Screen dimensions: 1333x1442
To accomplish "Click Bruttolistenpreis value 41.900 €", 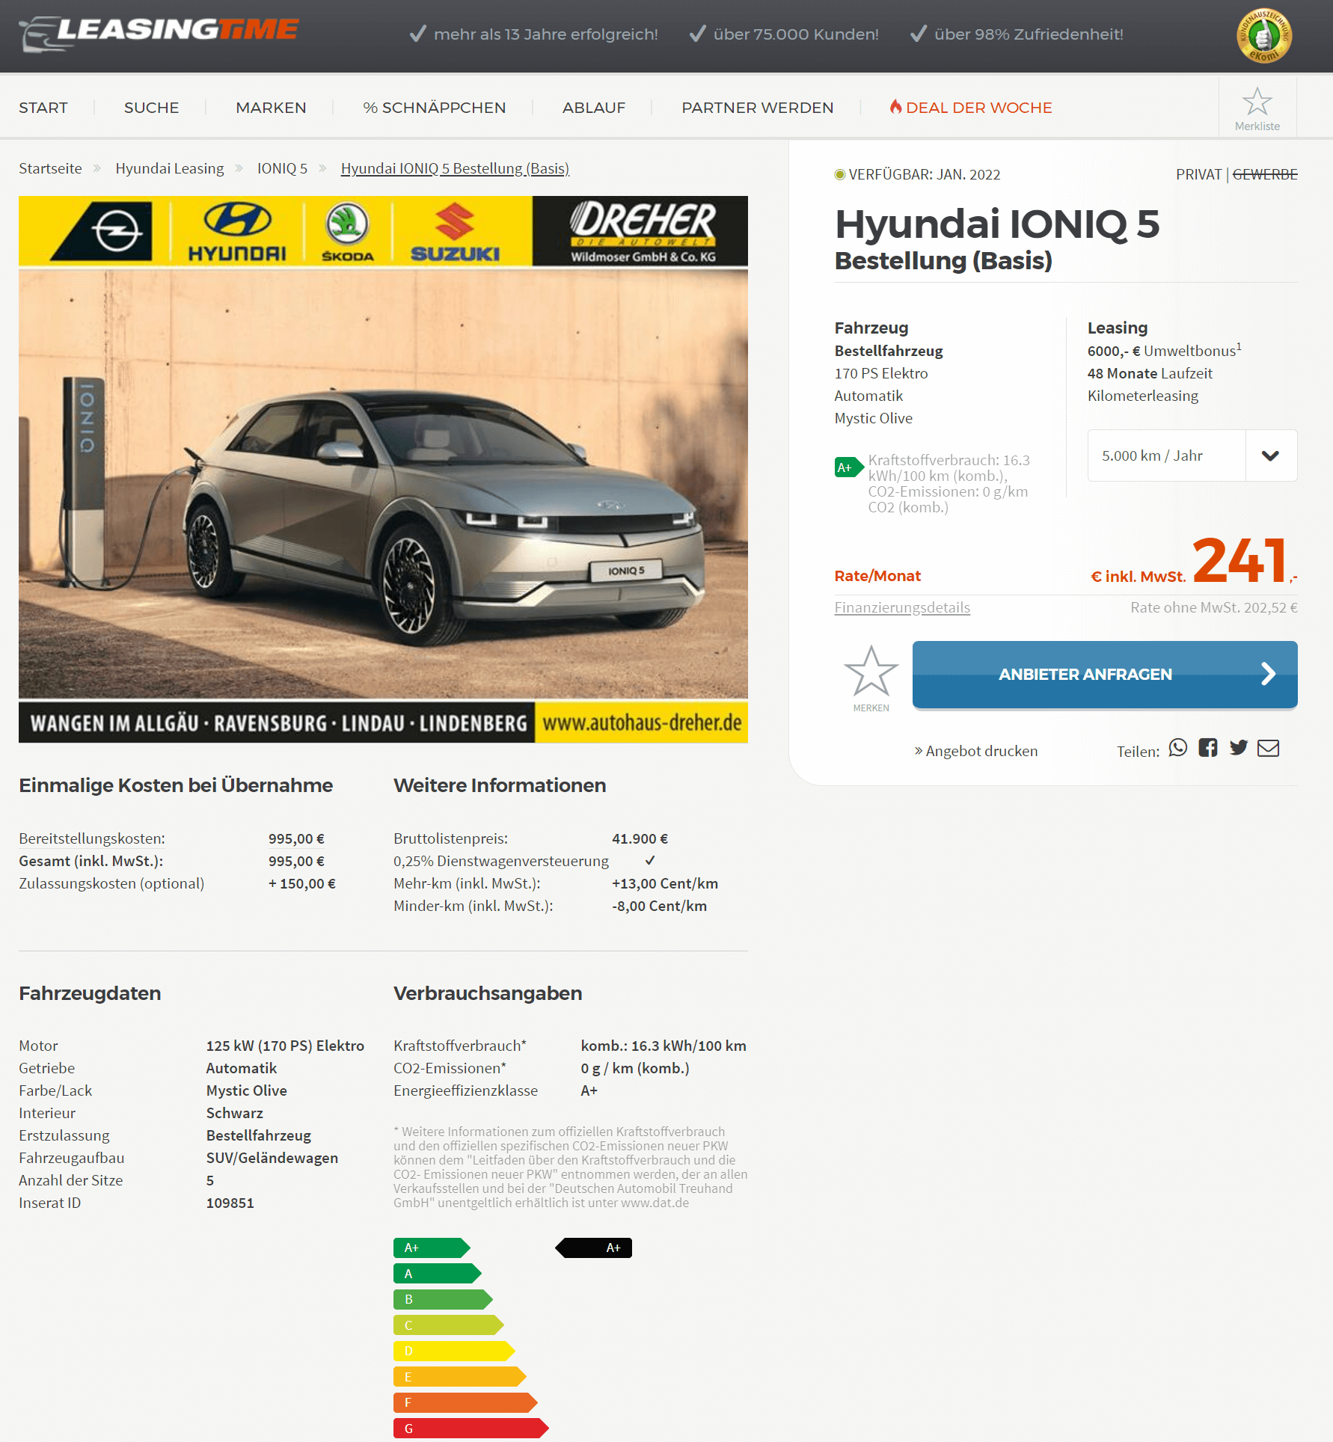I will point(640,838).
